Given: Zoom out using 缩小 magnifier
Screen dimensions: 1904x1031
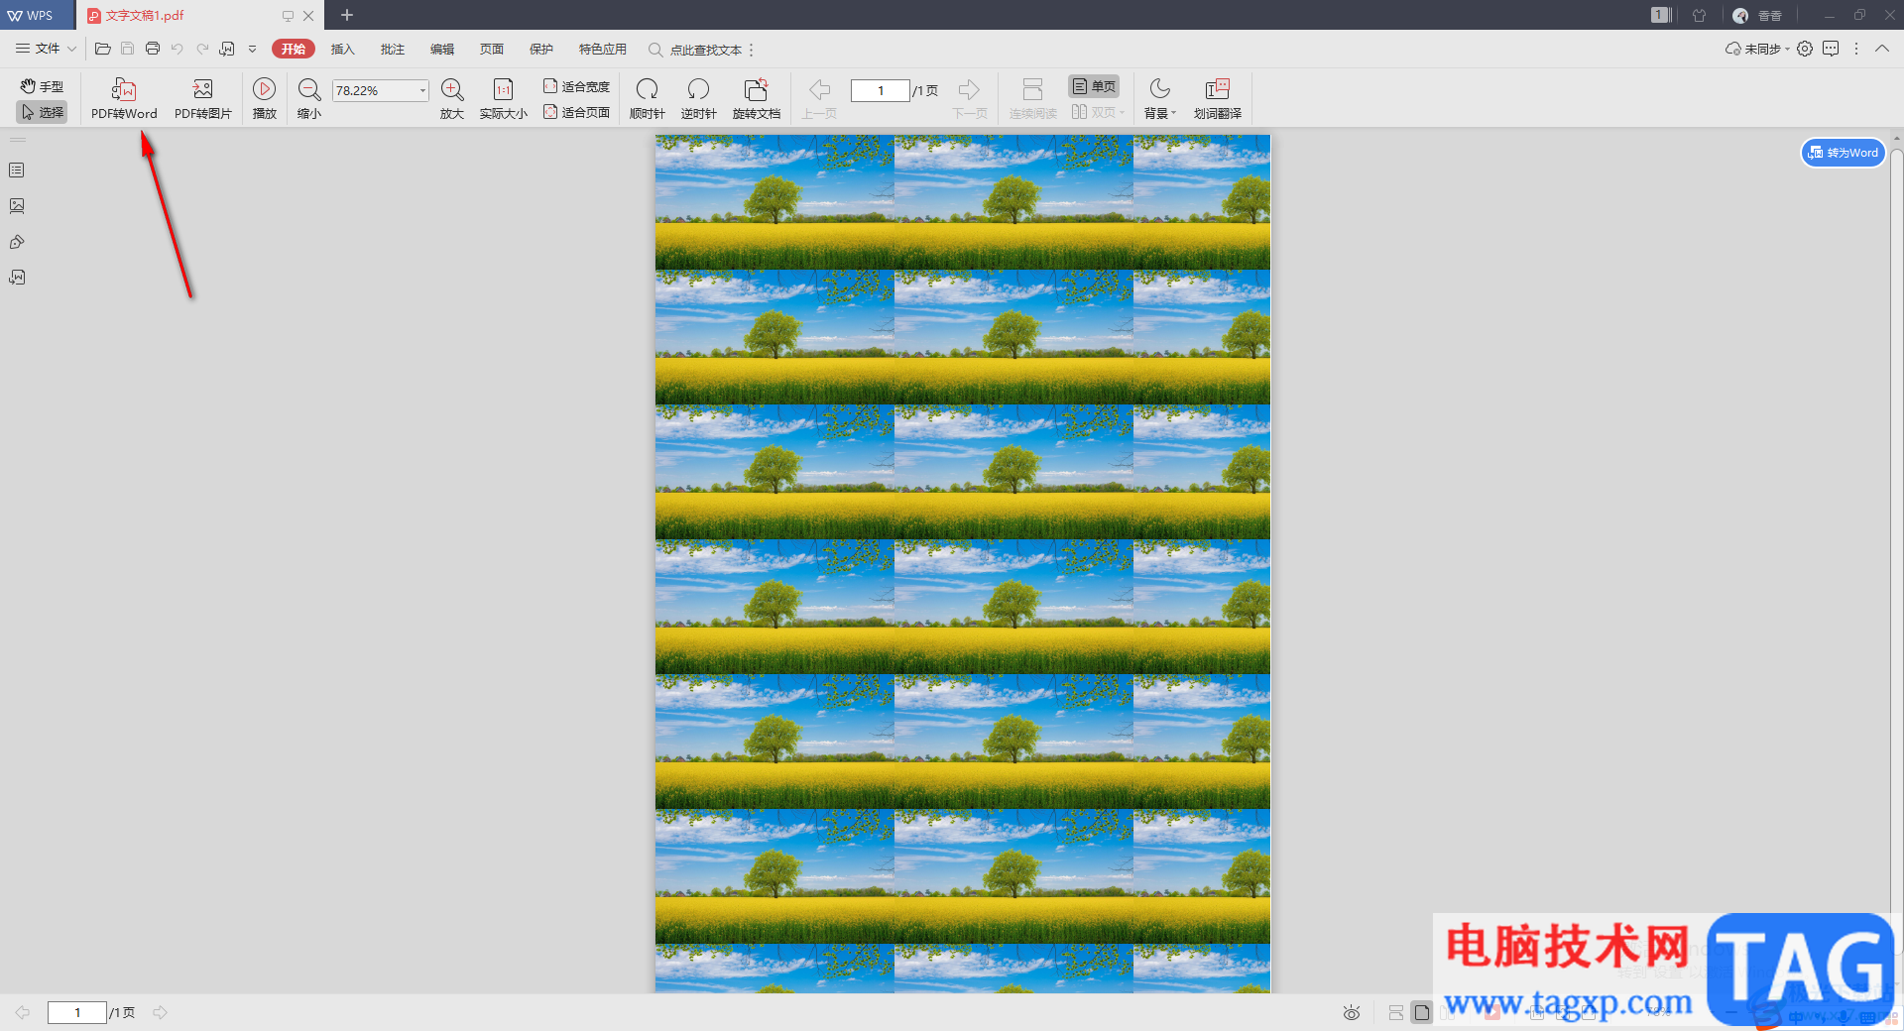Looking at the screenshot, I should (309, 99).
